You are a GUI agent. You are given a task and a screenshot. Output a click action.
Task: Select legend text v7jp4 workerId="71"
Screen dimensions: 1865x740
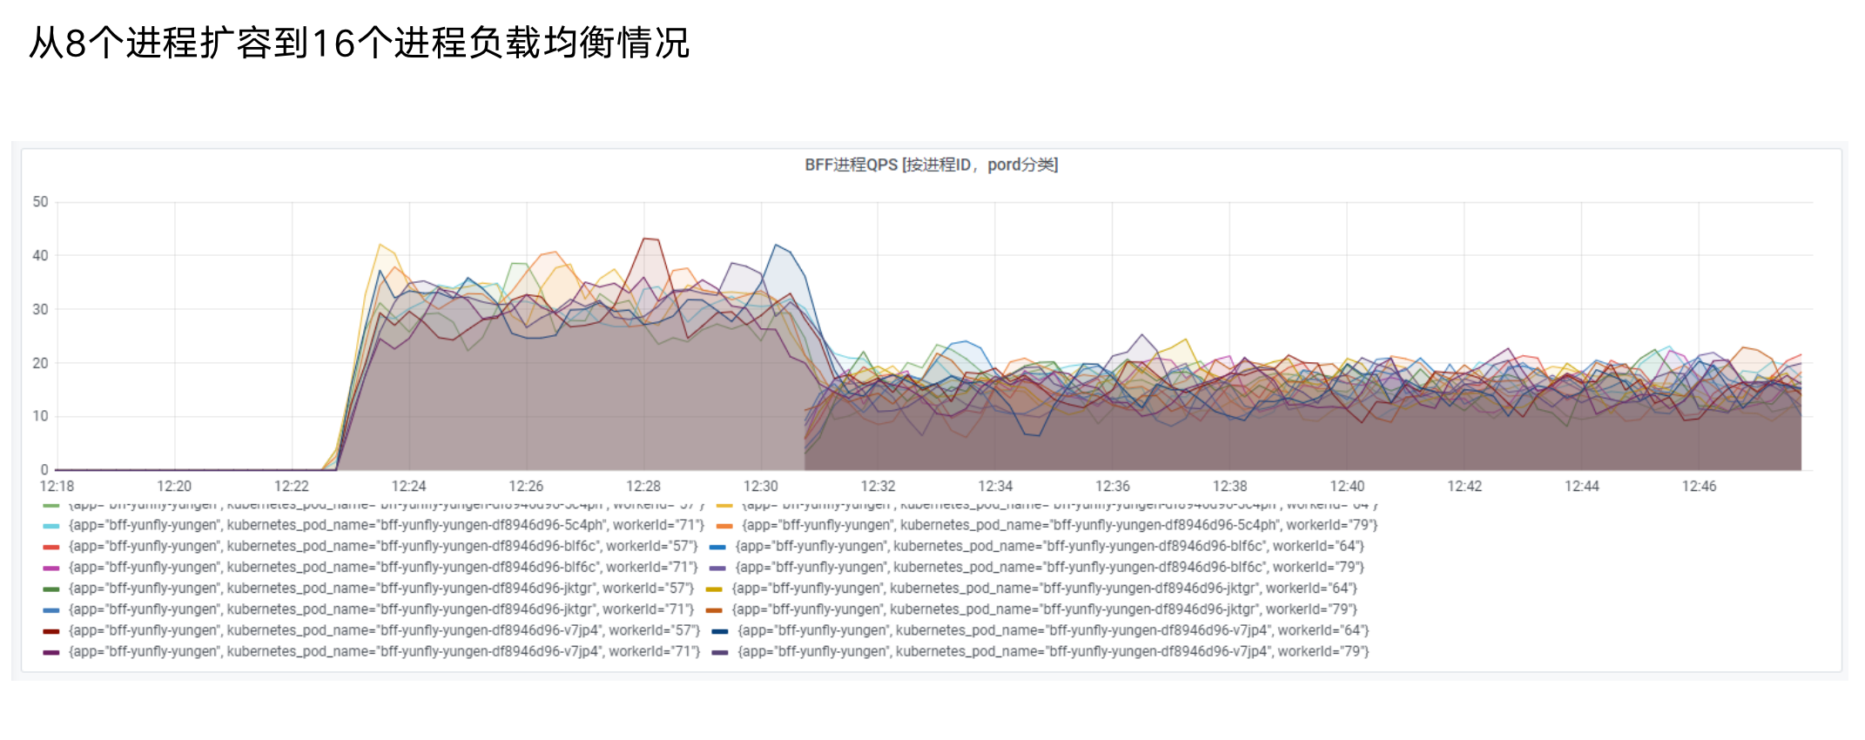point(385,650)
